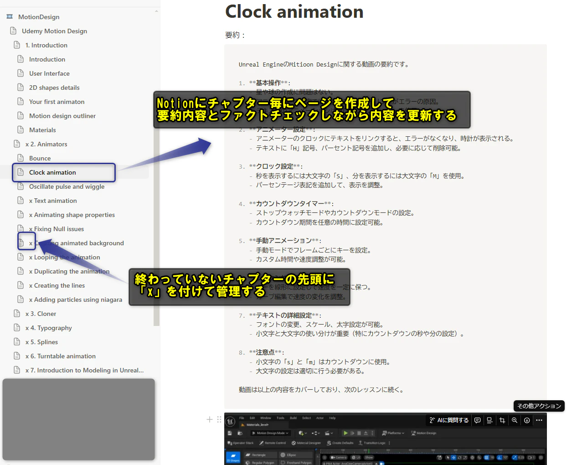Open x 6. Turntable animation page

click(61, 356)
